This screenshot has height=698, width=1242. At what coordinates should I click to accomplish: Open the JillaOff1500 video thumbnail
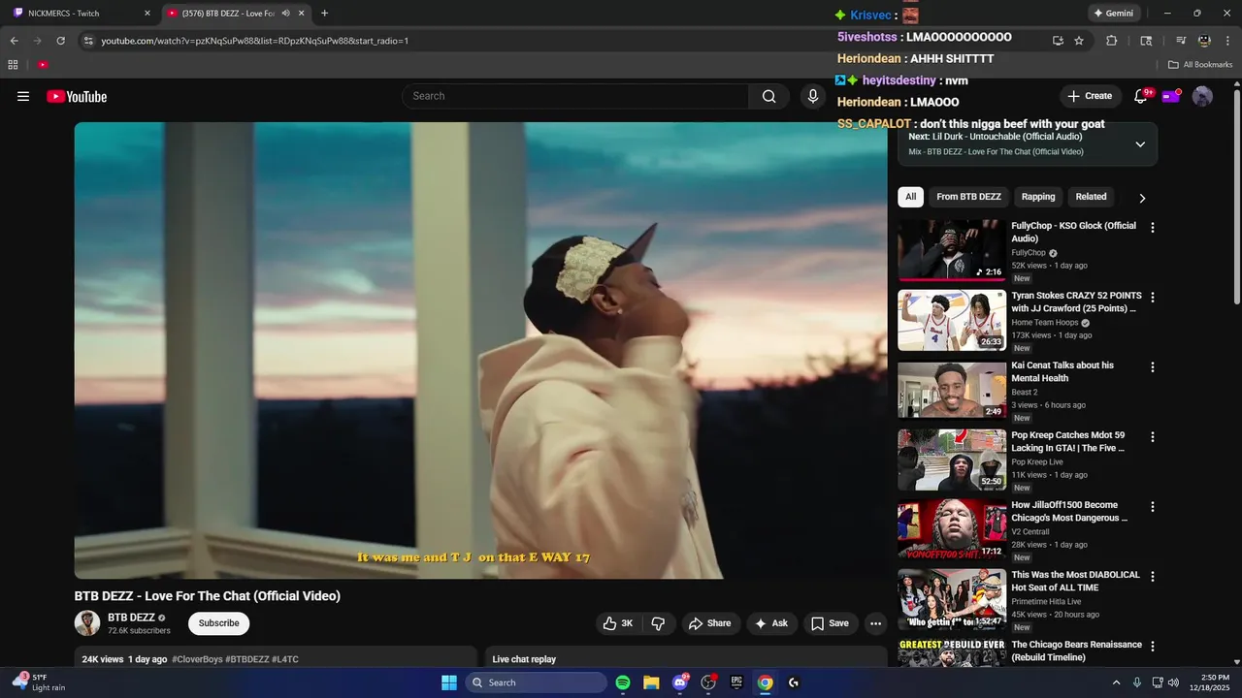(952, 529)
